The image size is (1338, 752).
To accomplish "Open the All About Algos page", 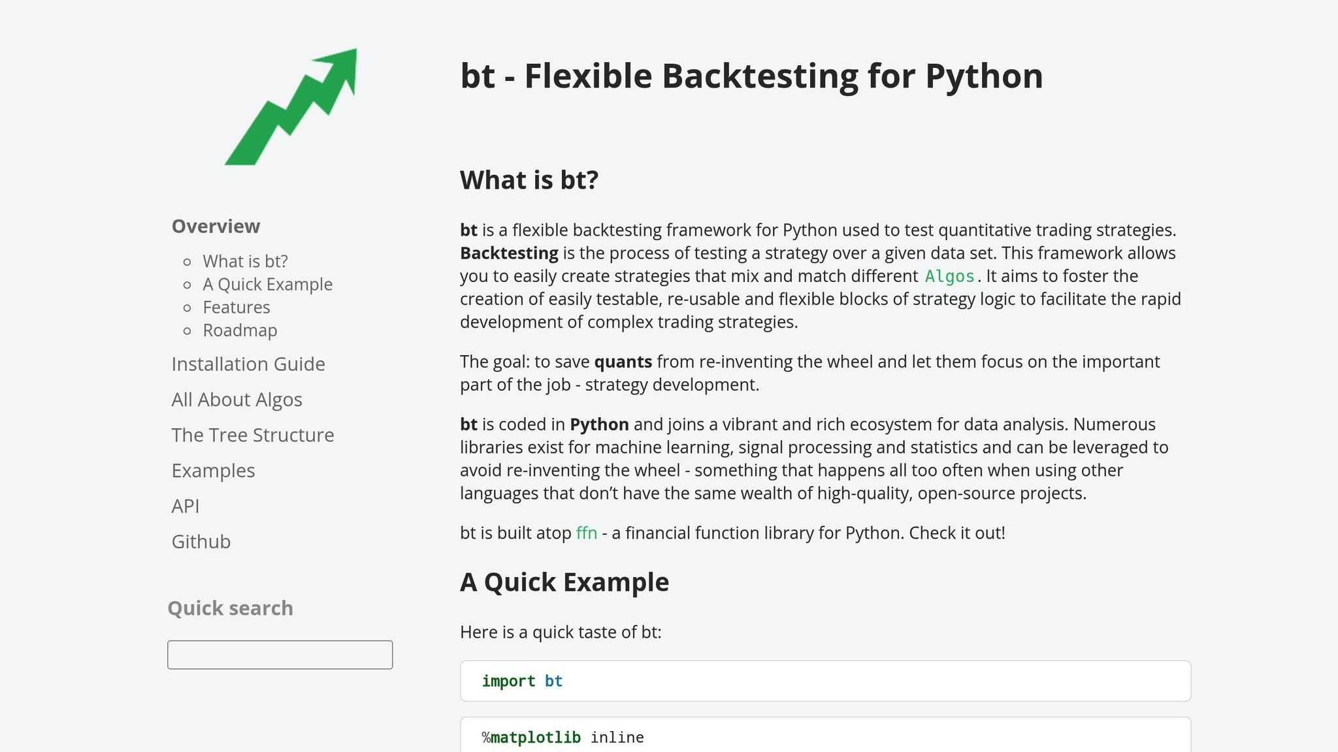I will [237, 399].
